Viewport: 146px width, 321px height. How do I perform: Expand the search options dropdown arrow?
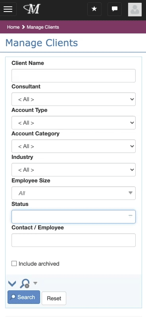pos(35,283)
